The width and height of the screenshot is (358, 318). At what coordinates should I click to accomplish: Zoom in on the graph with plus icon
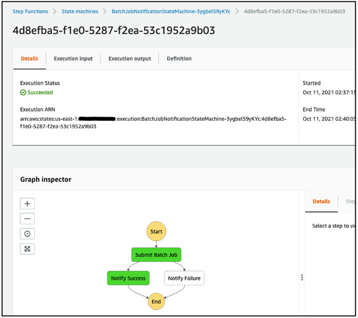[27, 203]
